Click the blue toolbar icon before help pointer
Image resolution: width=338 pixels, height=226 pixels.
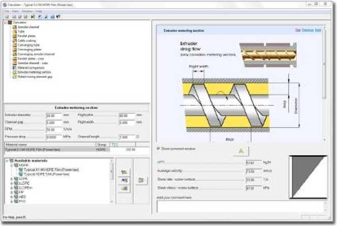[52, 17]
